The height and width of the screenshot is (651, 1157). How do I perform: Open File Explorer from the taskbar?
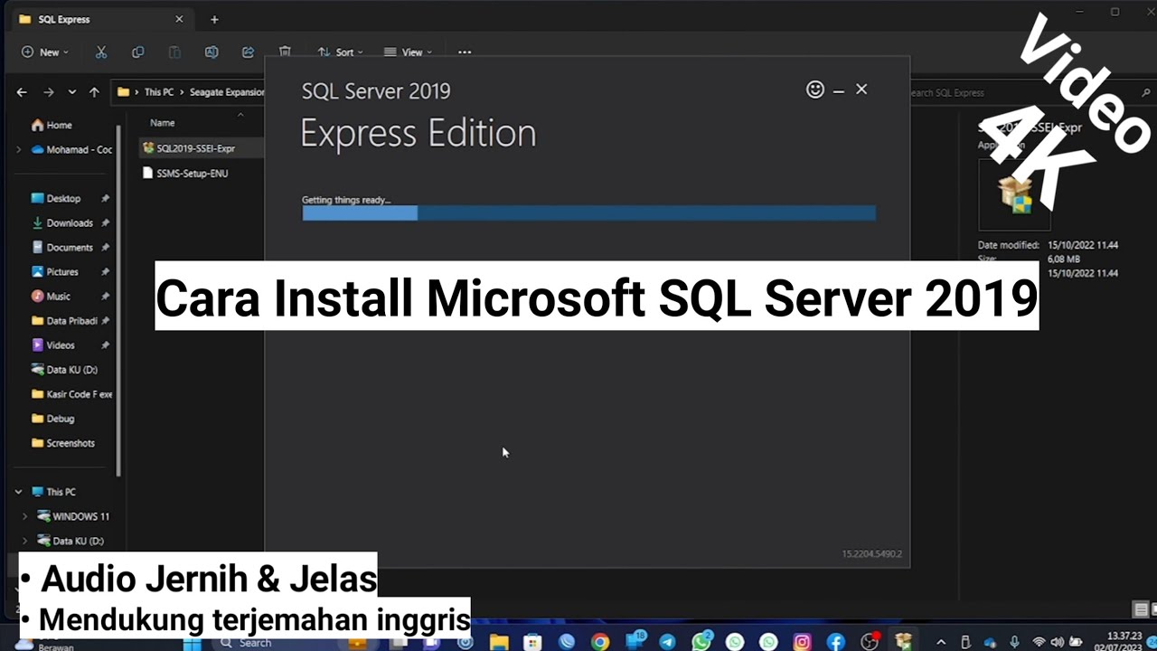pyautogui.click(x=499, y=643)
